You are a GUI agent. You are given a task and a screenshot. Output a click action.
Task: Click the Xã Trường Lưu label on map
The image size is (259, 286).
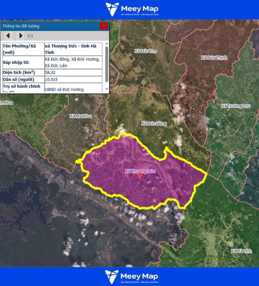pos(235,106)
